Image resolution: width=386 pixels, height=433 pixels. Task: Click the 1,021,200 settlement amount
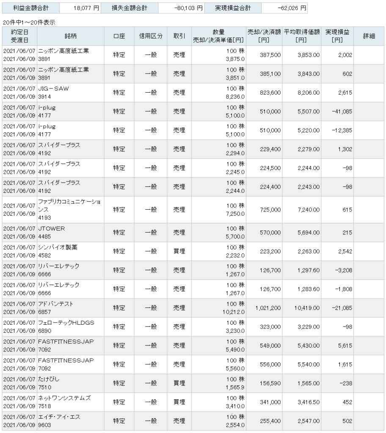click(268, 308)
